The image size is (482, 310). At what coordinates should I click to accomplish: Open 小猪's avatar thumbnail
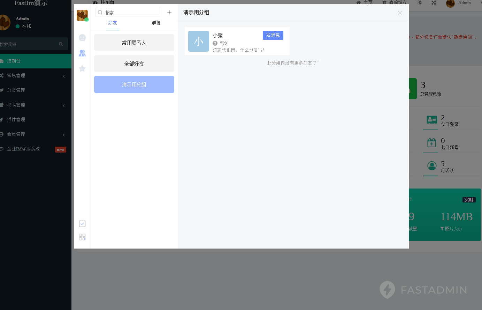[x=199, y=41]
